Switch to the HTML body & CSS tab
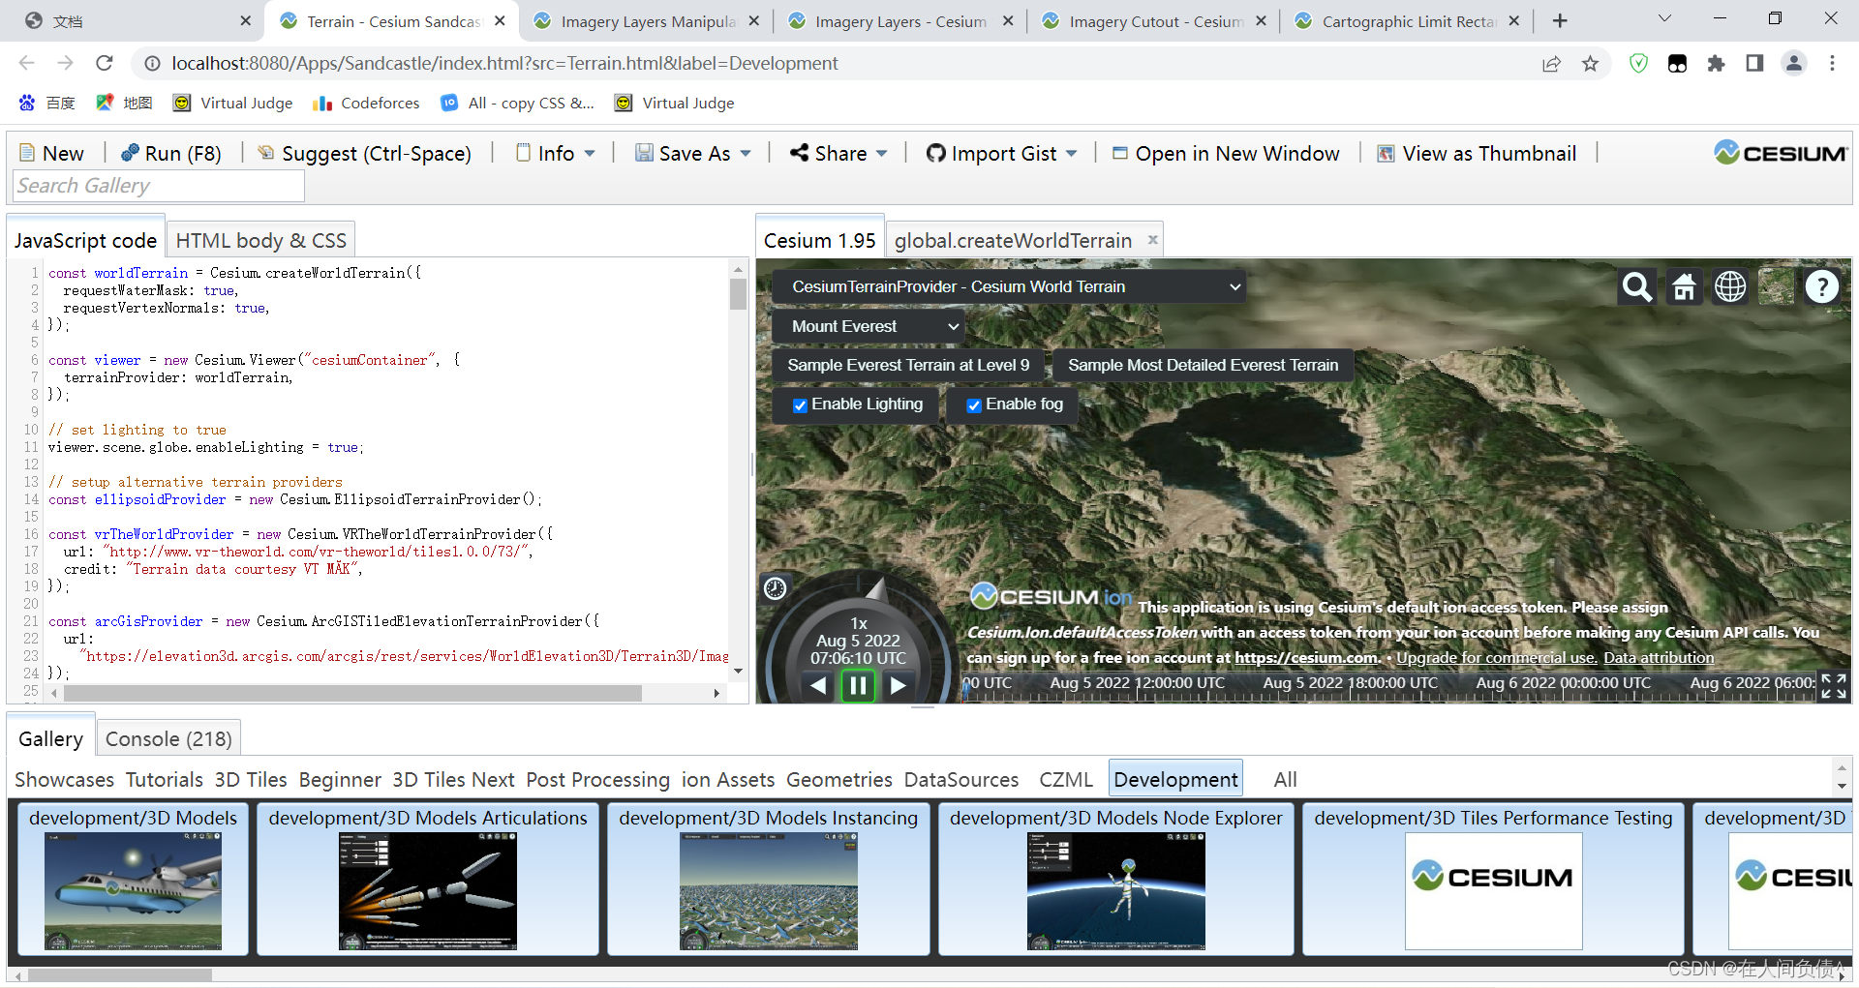 coord(259,240)
